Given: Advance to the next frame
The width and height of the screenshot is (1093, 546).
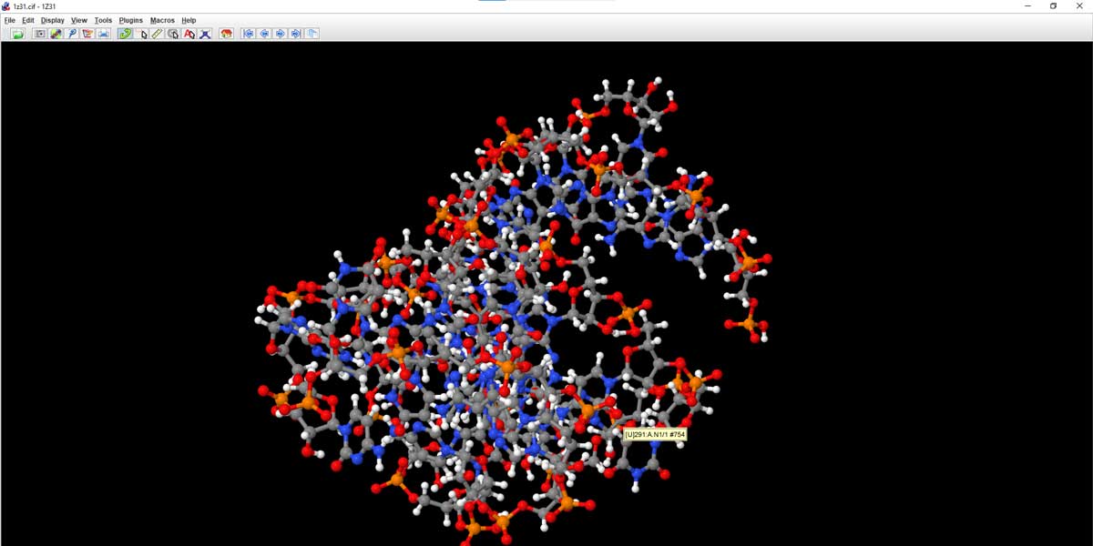Looking at the screenshot, I should click(x=281, y=33).
